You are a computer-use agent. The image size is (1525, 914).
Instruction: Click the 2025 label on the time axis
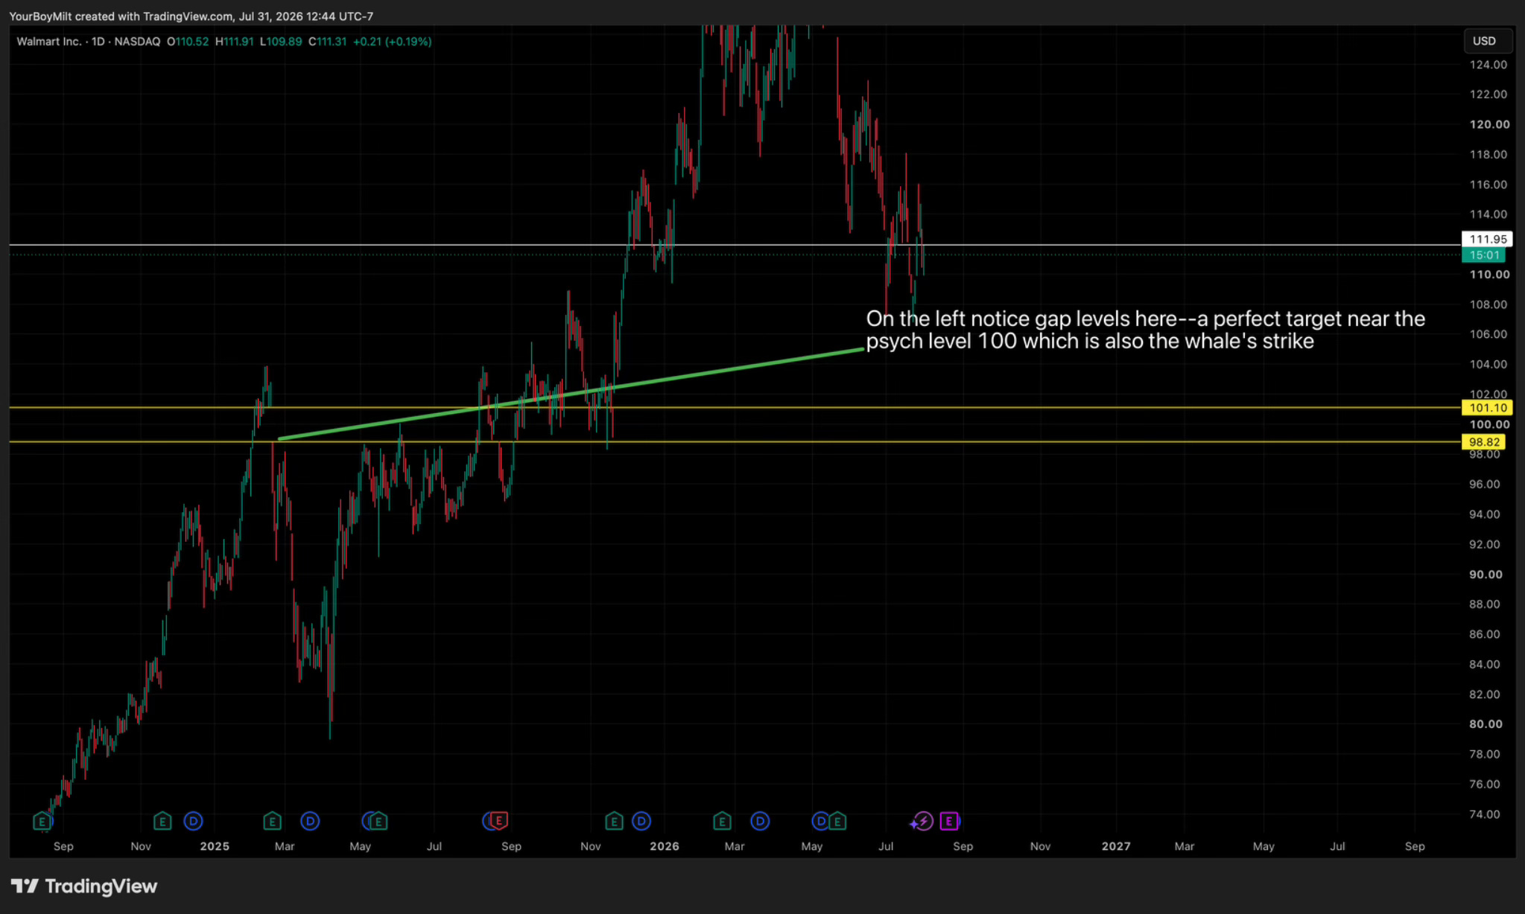pos(215,846)
